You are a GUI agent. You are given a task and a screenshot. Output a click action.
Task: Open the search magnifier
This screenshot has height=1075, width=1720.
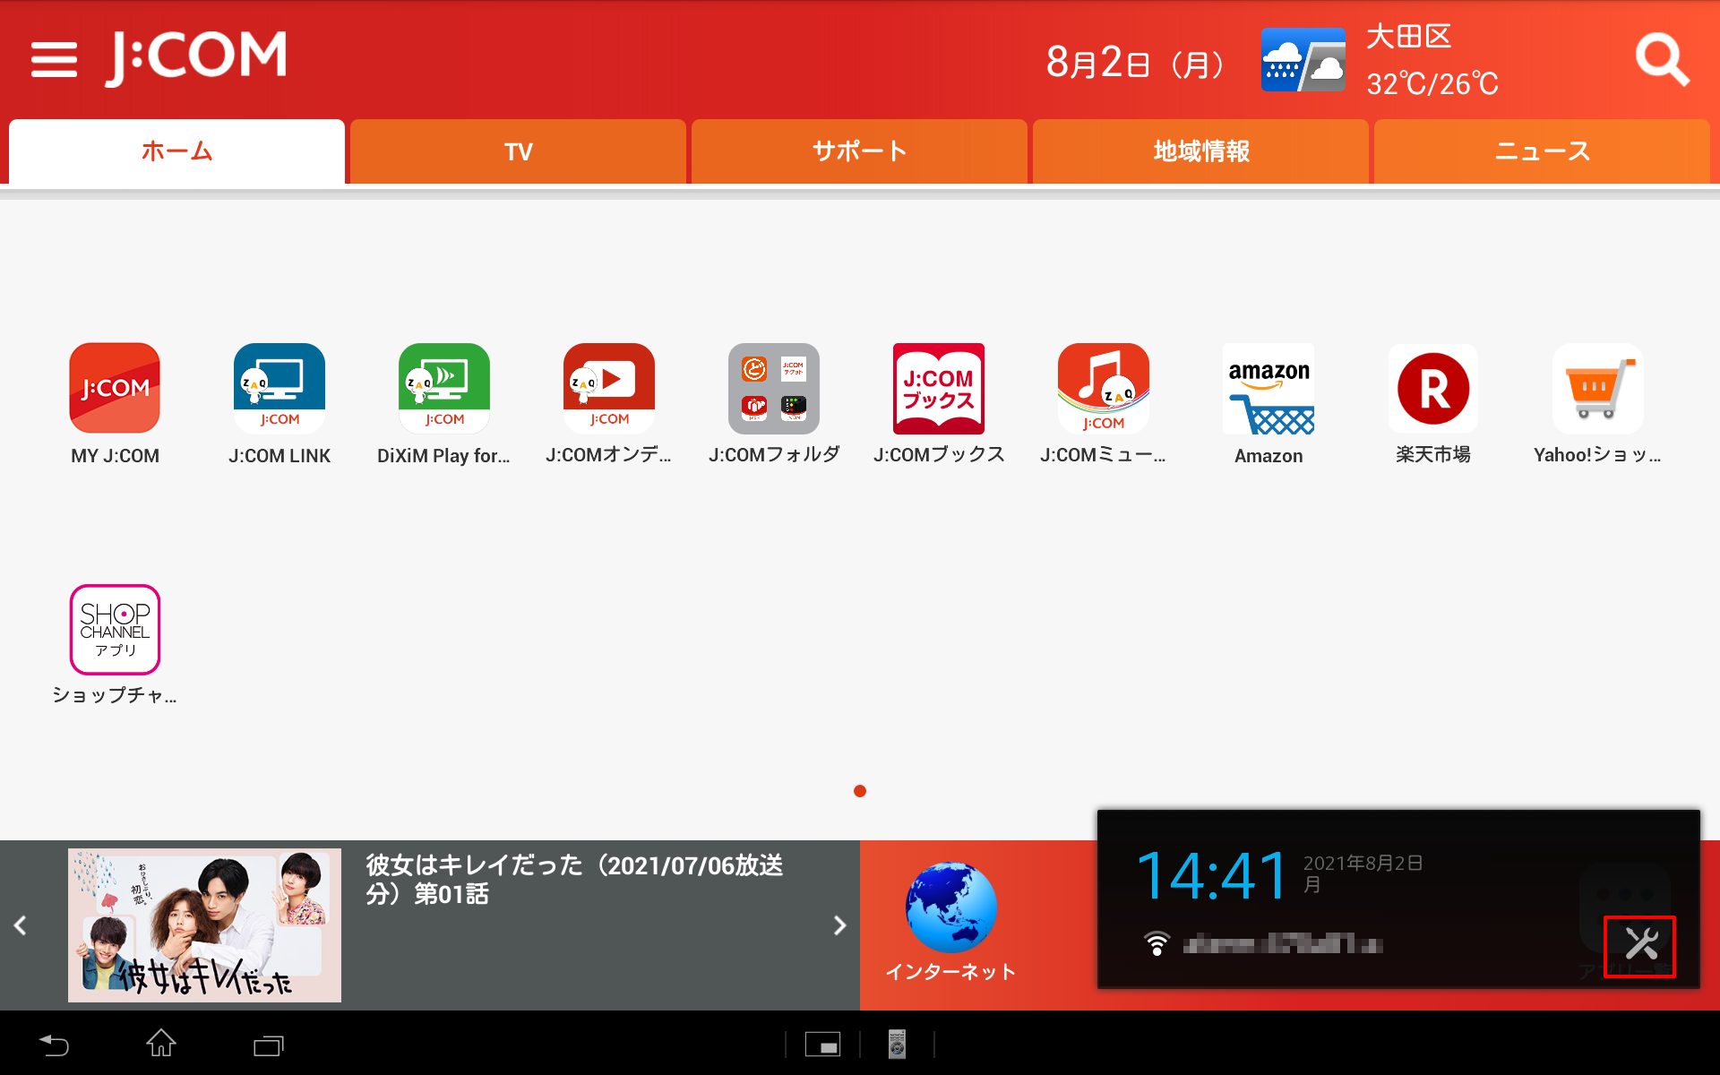1662,59
